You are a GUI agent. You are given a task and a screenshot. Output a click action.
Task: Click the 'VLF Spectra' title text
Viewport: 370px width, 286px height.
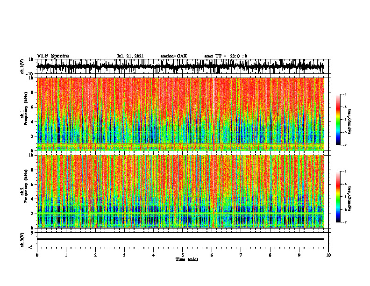(x=53, y=56)
